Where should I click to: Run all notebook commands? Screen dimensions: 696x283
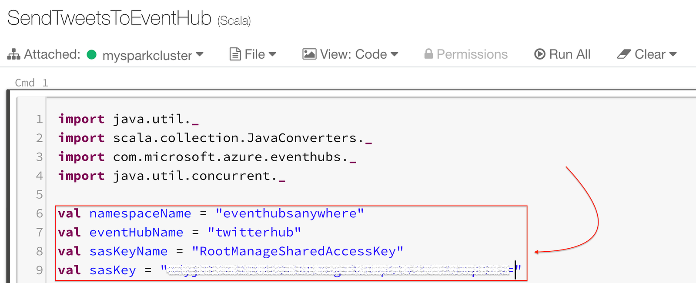[x=562, y=54]
